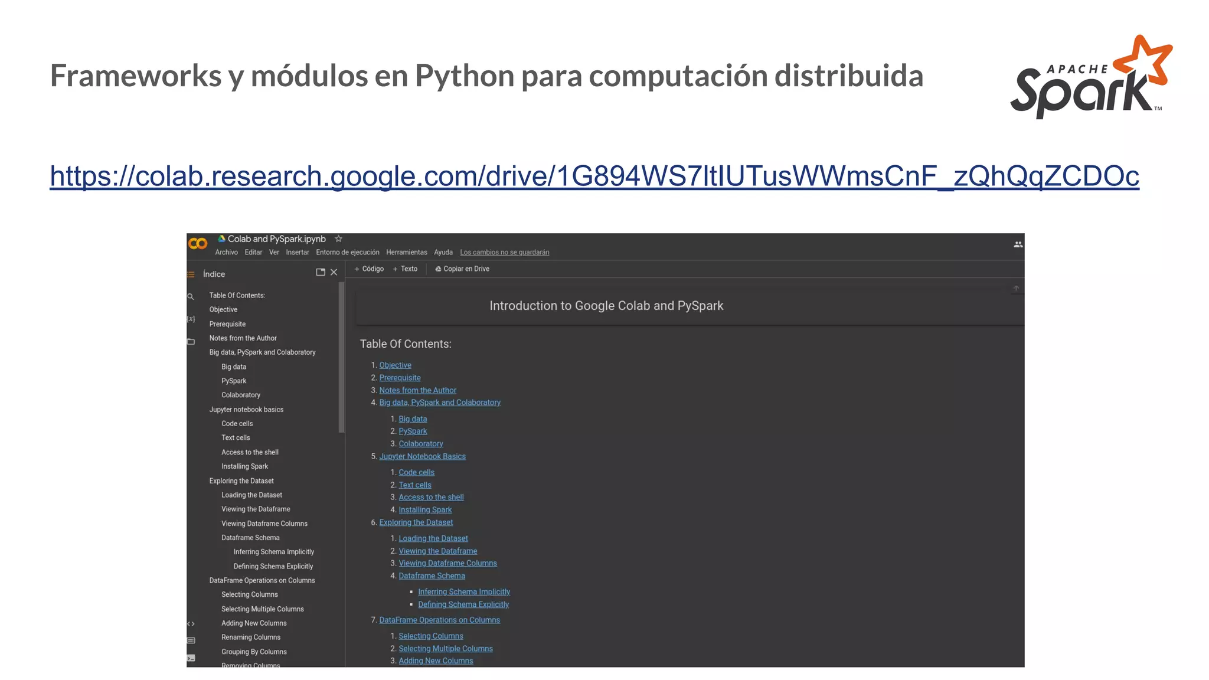This screenshot has height=680, width=1209.
Task: Open the Editar menu
Action: point(253,253)
